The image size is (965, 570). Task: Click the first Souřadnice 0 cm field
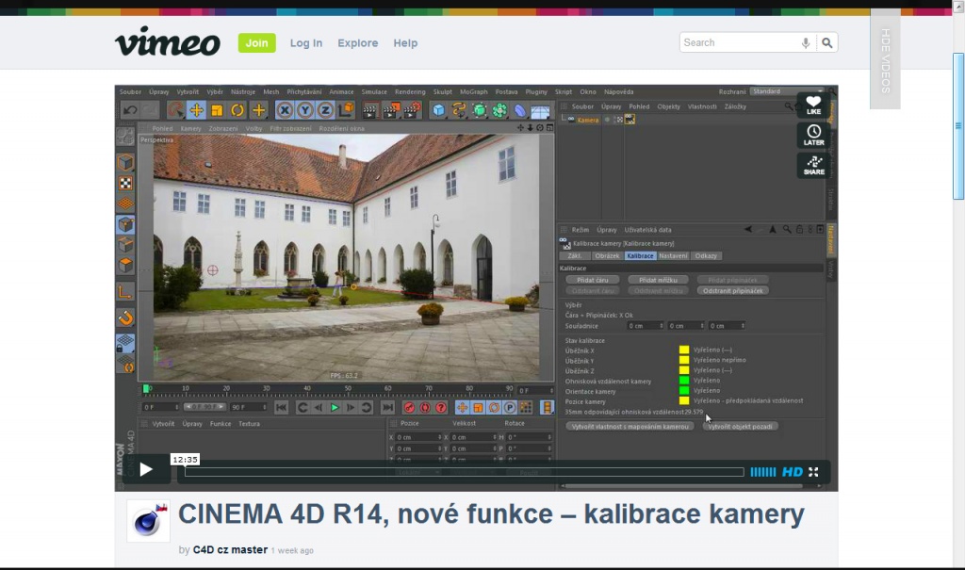pos(645,326)
